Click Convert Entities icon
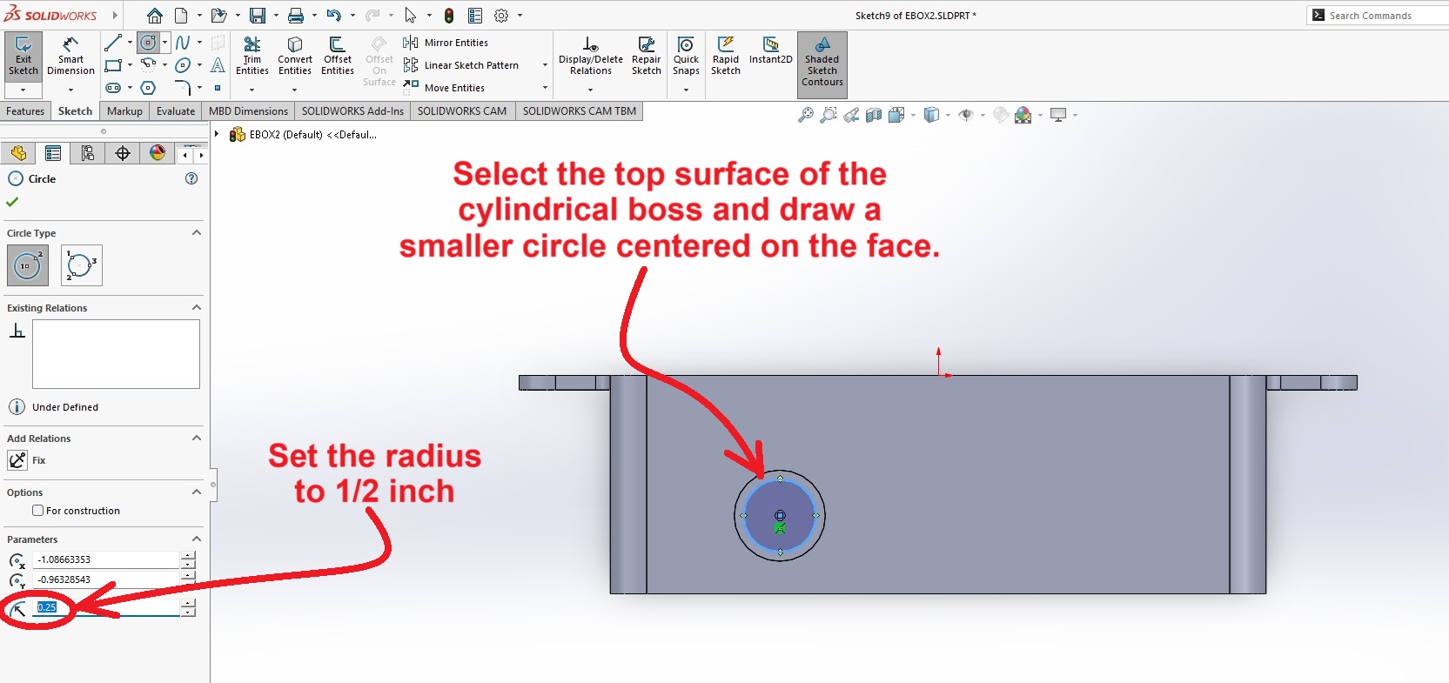 (x=295, y=57)
